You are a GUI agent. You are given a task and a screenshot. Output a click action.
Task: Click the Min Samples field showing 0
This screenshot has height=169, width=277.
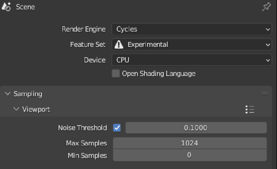click(189, 155)
